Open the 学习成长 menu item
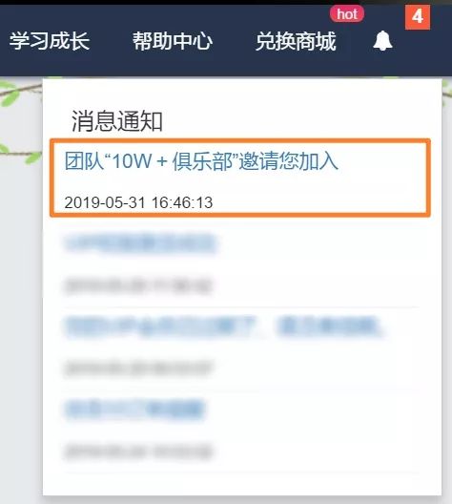452x504 pixels. click(x=50, y=41)
